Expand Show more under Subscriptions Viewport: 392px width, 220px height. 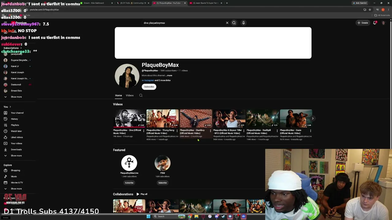(16, 97)
